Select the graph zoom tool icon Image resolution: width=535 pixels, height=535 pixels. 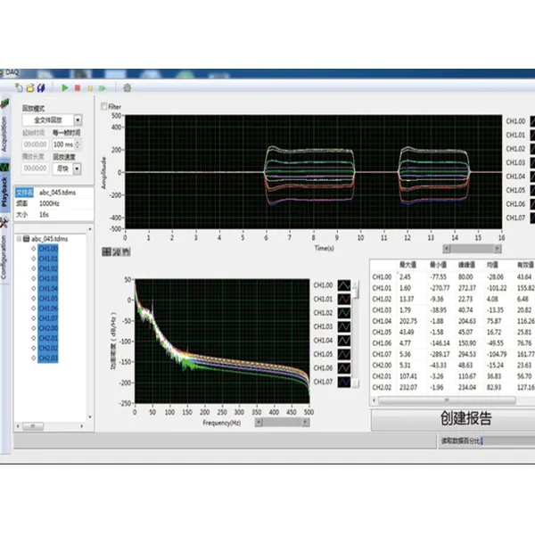(117, 251)
